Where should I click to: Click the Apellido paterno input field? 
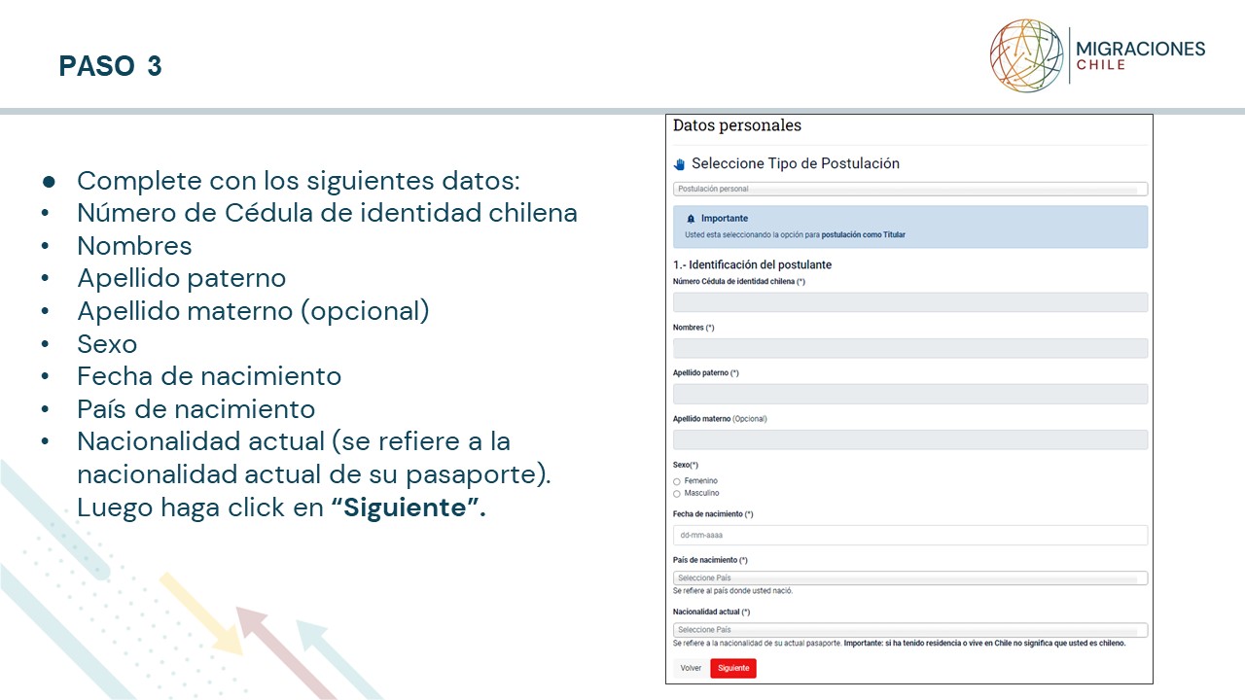(910, 394)
